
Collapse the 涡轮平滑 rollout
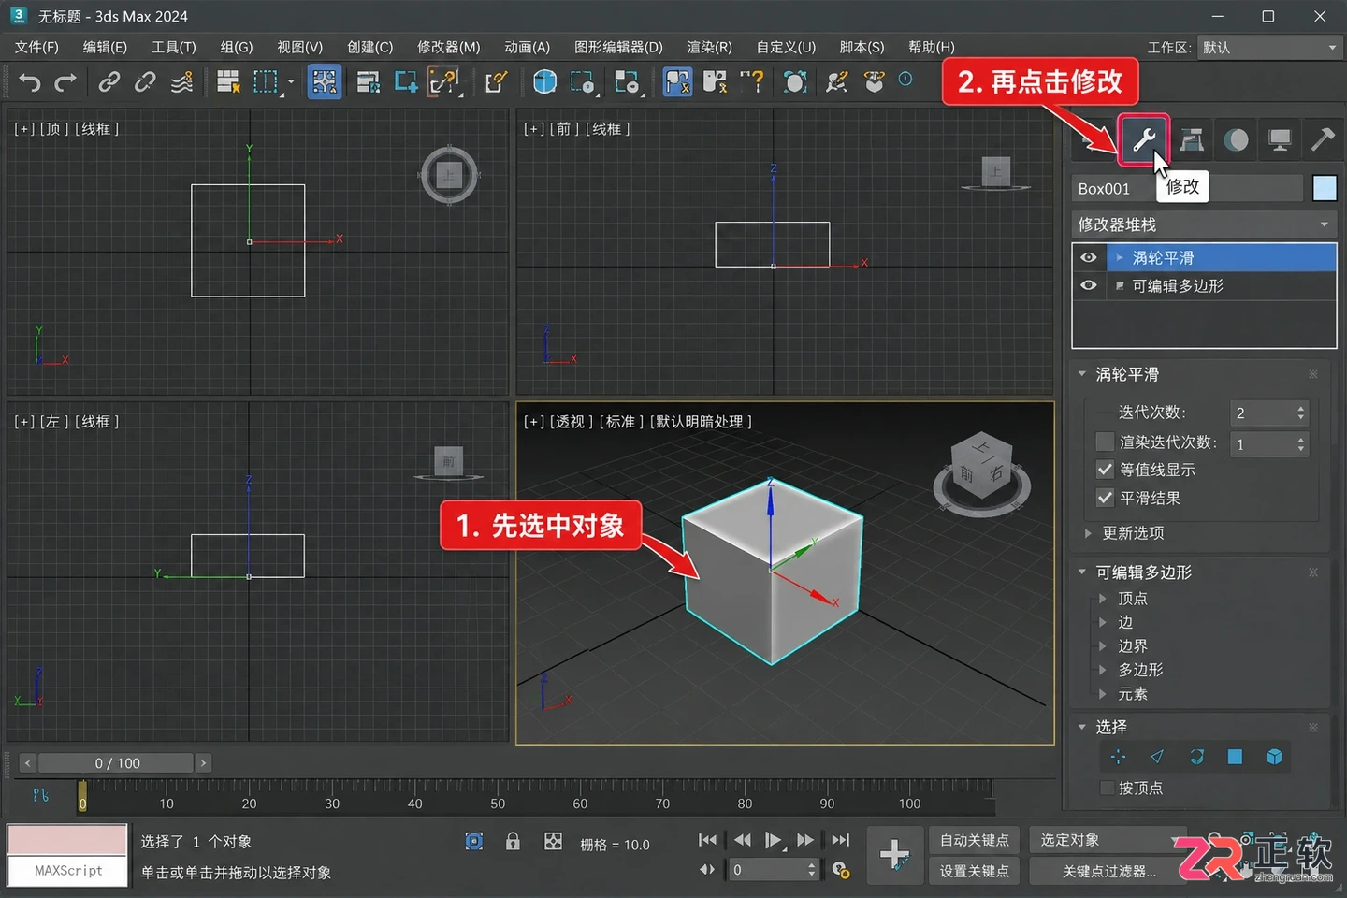pyautogui.click(x=1082, y=374)
